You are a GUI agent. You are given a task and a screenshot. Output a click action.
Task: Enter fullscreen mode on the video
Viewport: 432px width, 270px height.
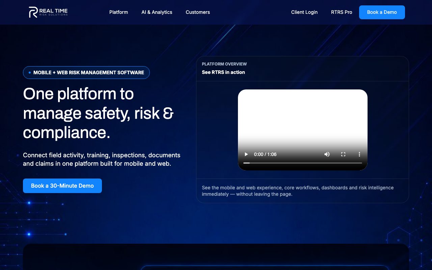(x=343, y=154)
